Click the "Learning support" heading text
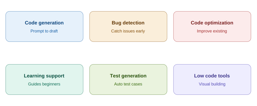 pyautogui.click(x=44, y=76)
